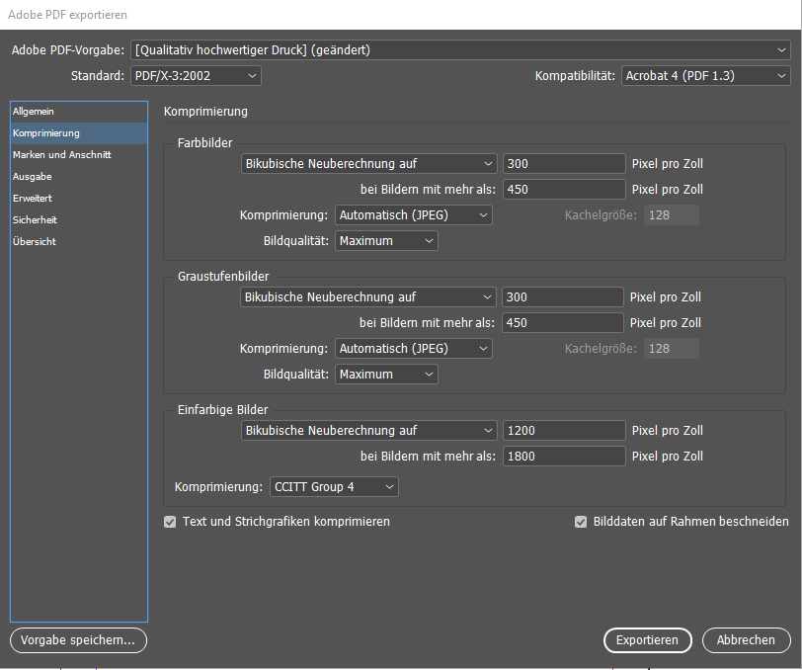
Task: Click the Einfarbige Bilder 1800 threshold field
Action: pos(564,456)
